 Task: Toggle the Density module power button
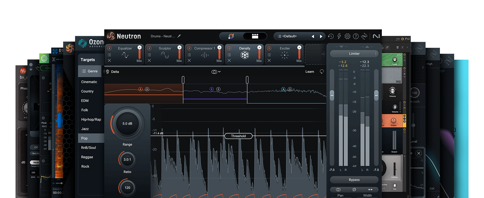pyautogui.click(x=229, y=48)
